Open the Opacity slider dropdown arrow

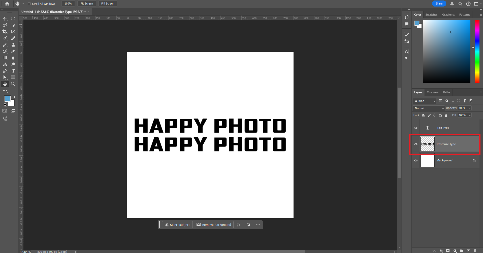point(470,108)
